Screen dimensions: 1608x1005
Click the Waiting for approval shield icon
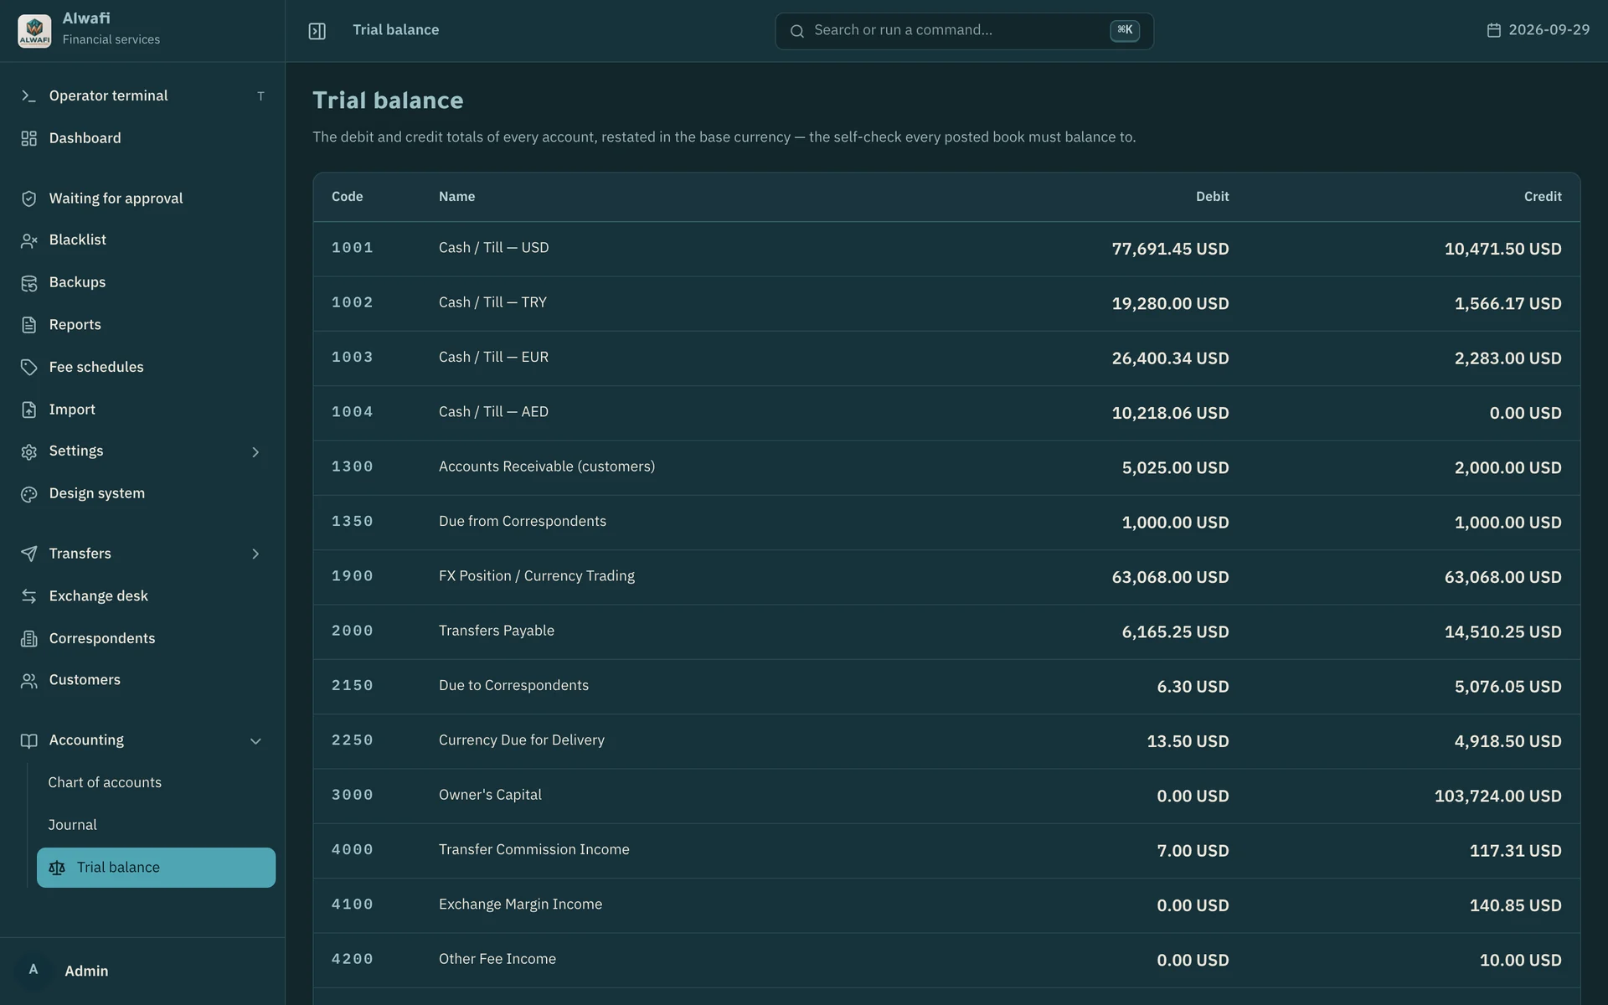28,198
